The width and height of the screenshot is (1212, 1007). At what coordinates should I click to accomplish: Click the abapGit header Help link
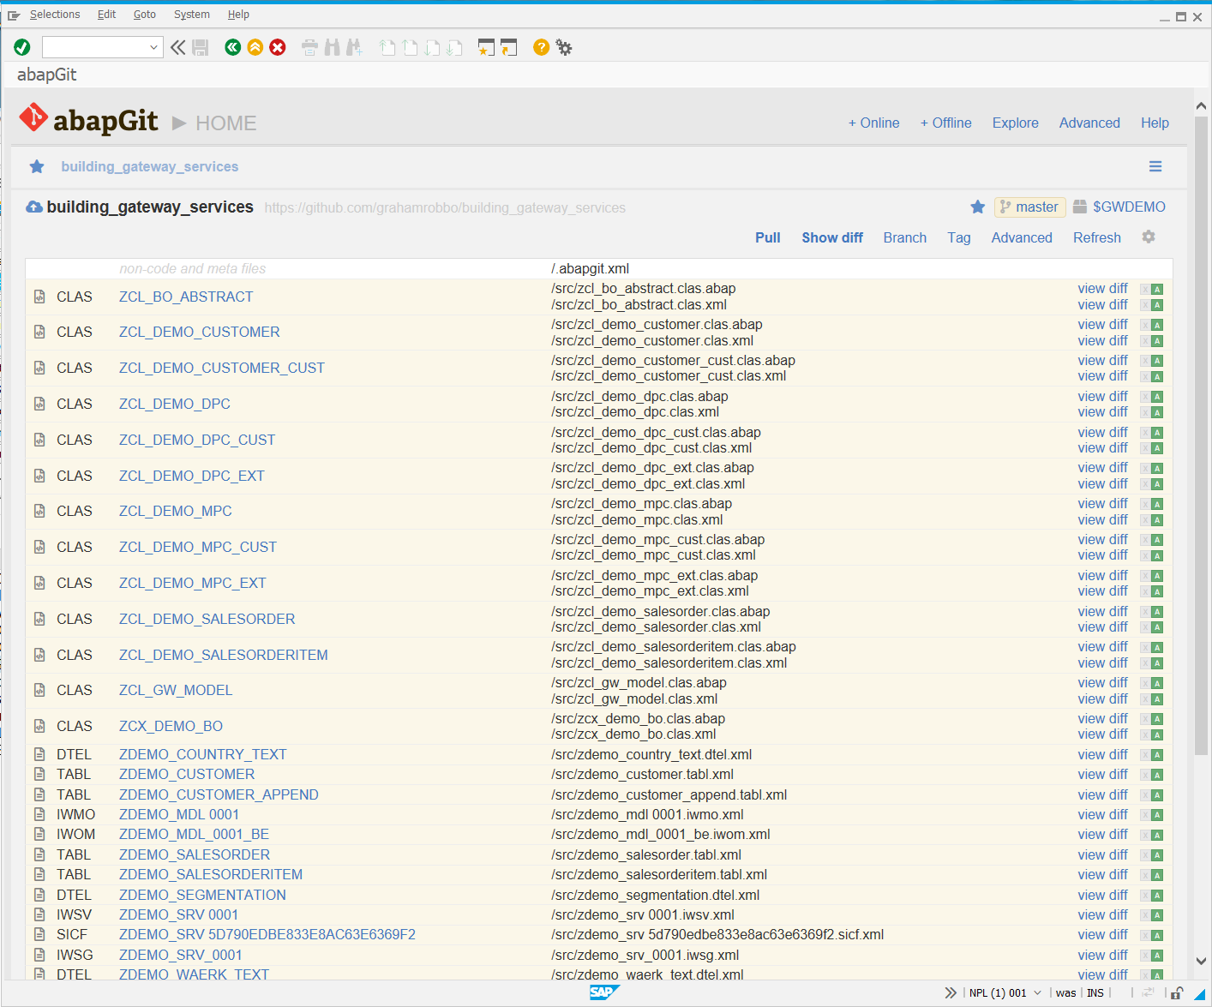(1155, 123)
